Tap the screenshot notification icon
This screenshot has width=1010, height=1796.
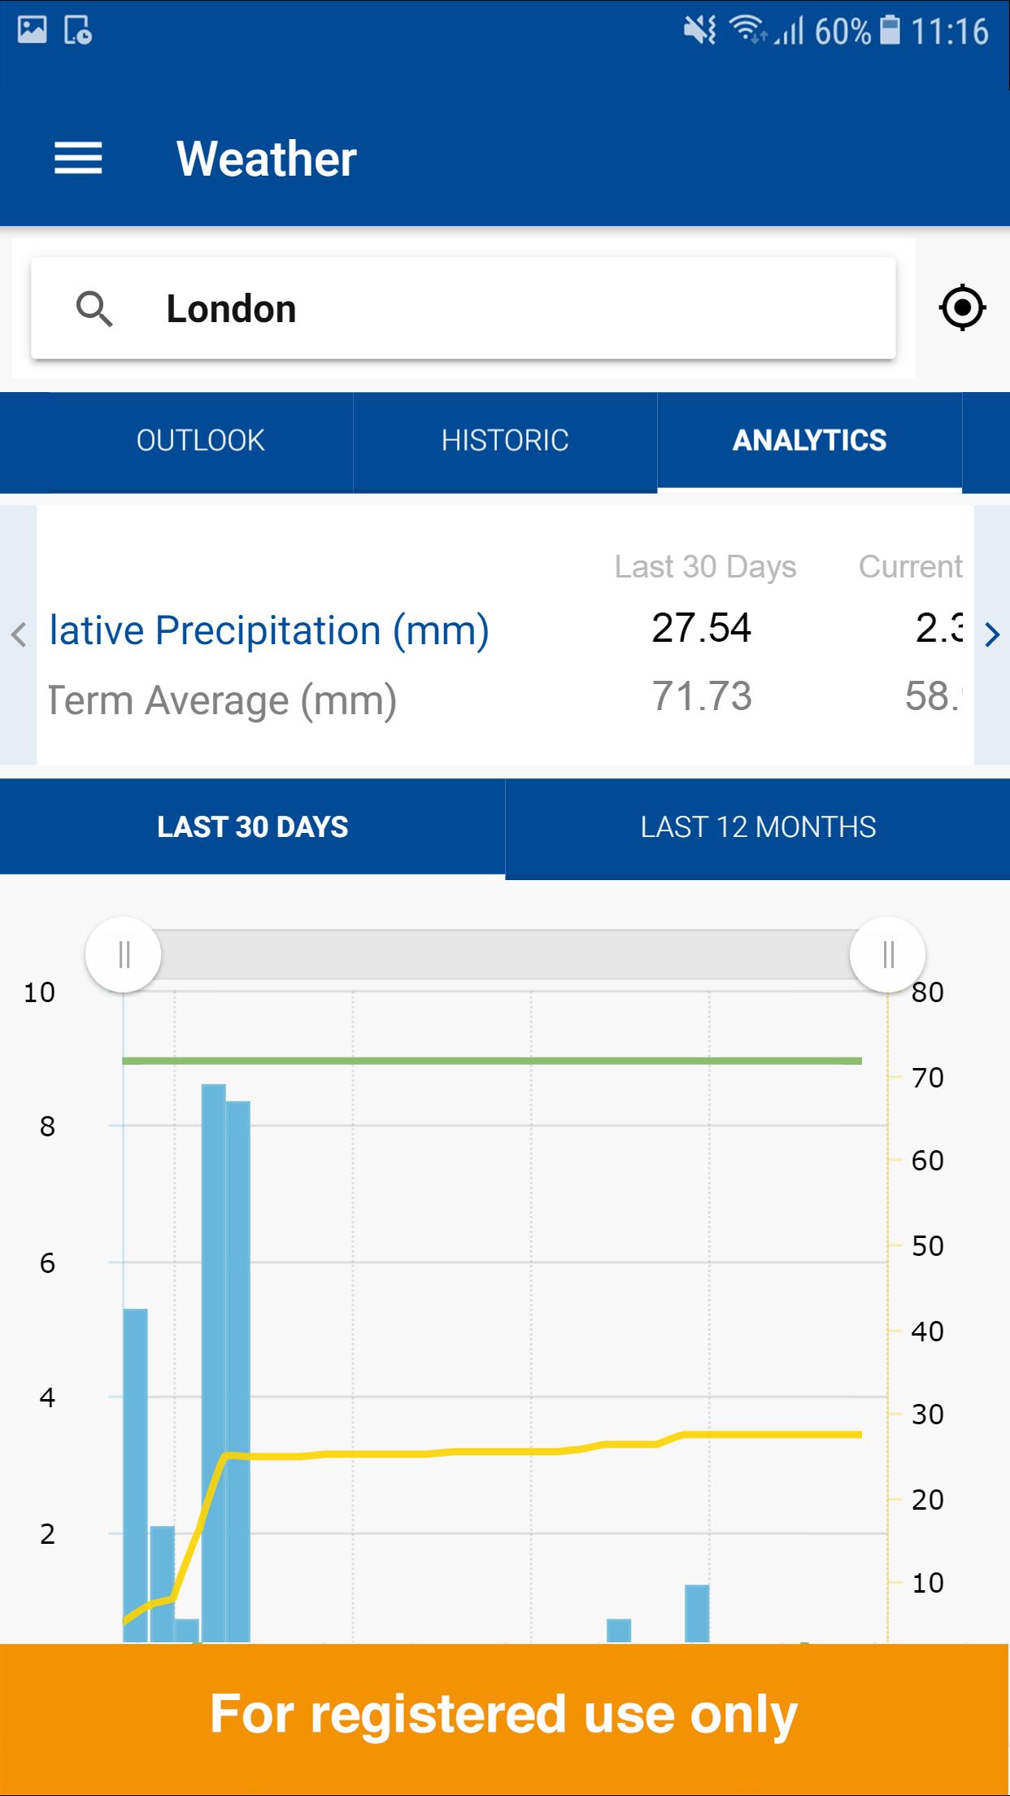point(77,31)
